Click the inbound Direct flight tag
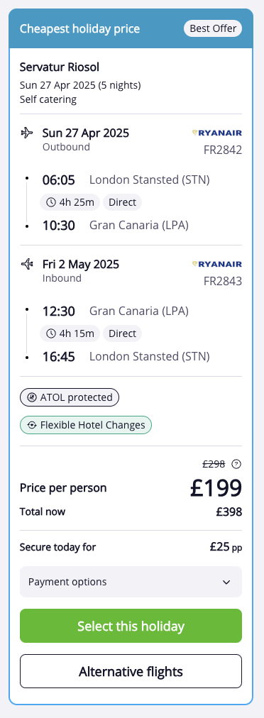264x718 pixels. coord(122,334)
